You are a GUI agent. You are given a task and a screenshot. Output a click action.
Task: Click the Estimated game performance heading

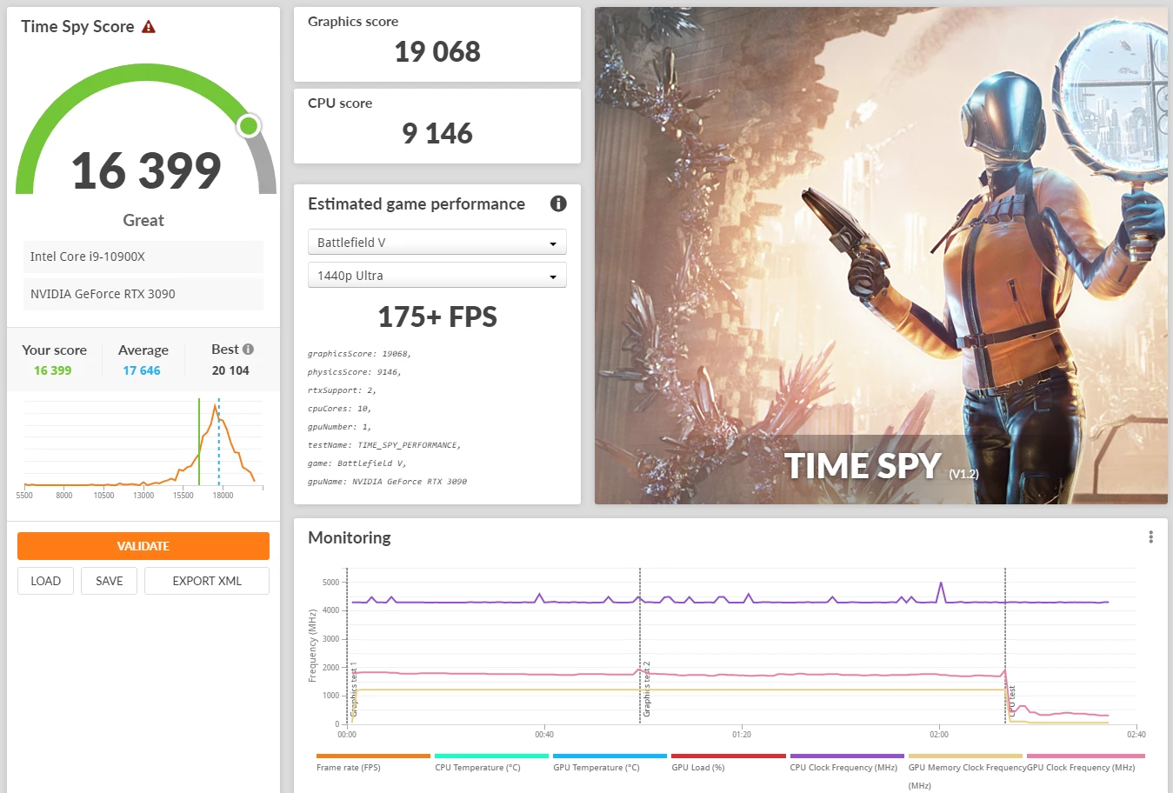coord(417,204)
